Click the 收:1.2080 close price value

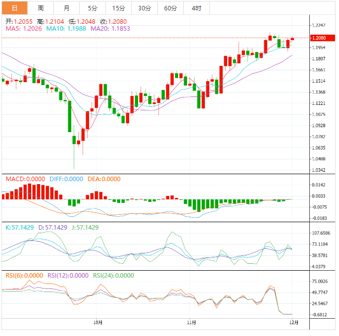pyautogui.click(x=113, y=22)
